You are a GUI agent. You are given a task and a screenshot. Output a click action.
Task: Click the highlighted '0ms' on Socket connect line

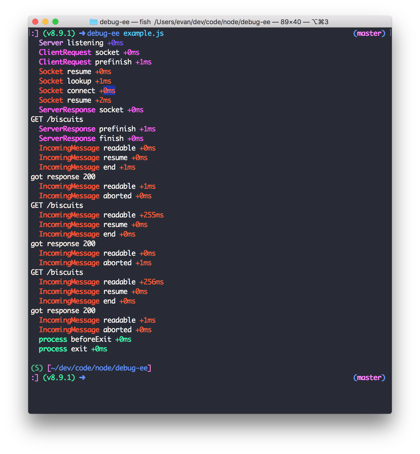[109, 91]
